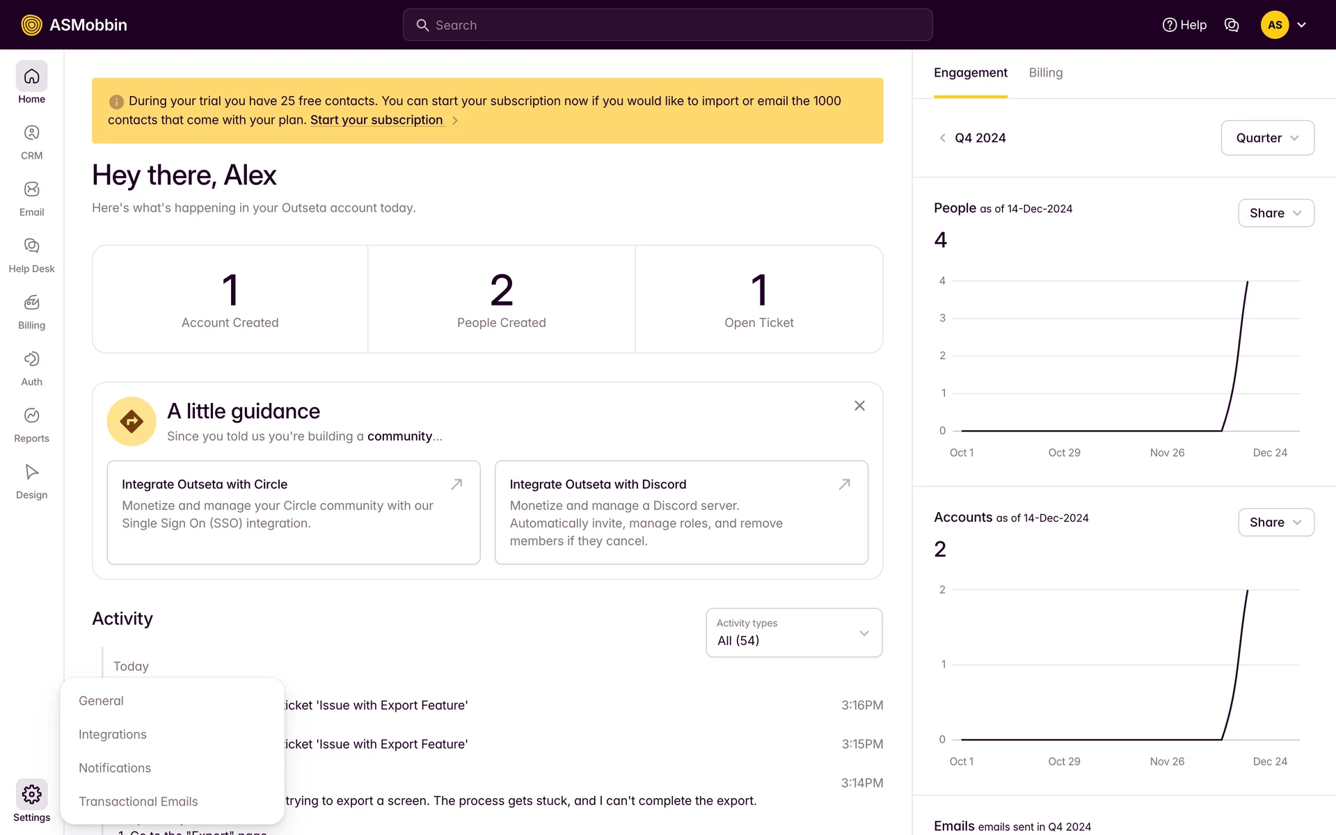Click Start your subscription link
This screenshot has width=1336, height=835.
[376, 120]
